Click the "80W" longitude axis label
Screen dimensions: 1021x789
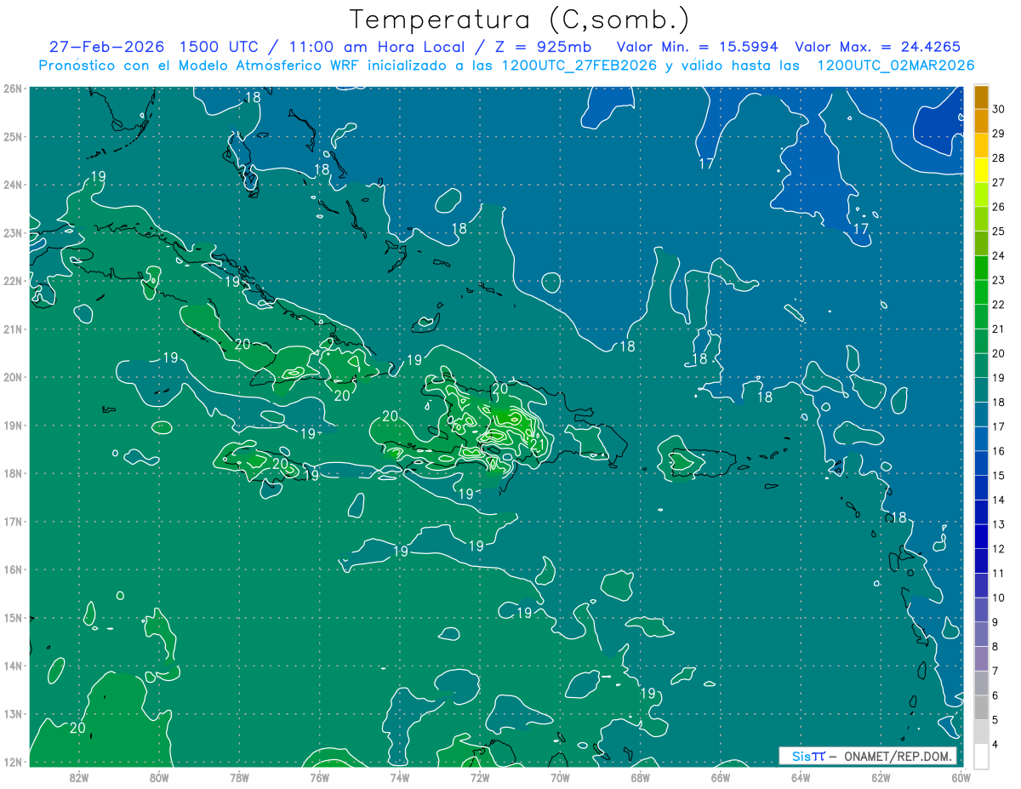158,777
